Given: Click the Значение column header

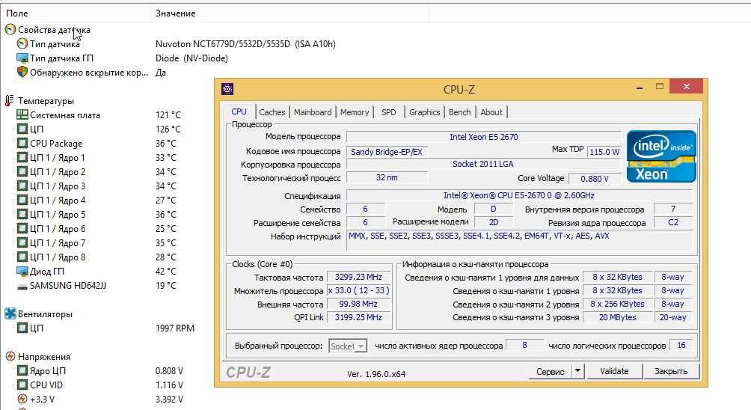Looking at the screenshot, I should click(289, 13).
